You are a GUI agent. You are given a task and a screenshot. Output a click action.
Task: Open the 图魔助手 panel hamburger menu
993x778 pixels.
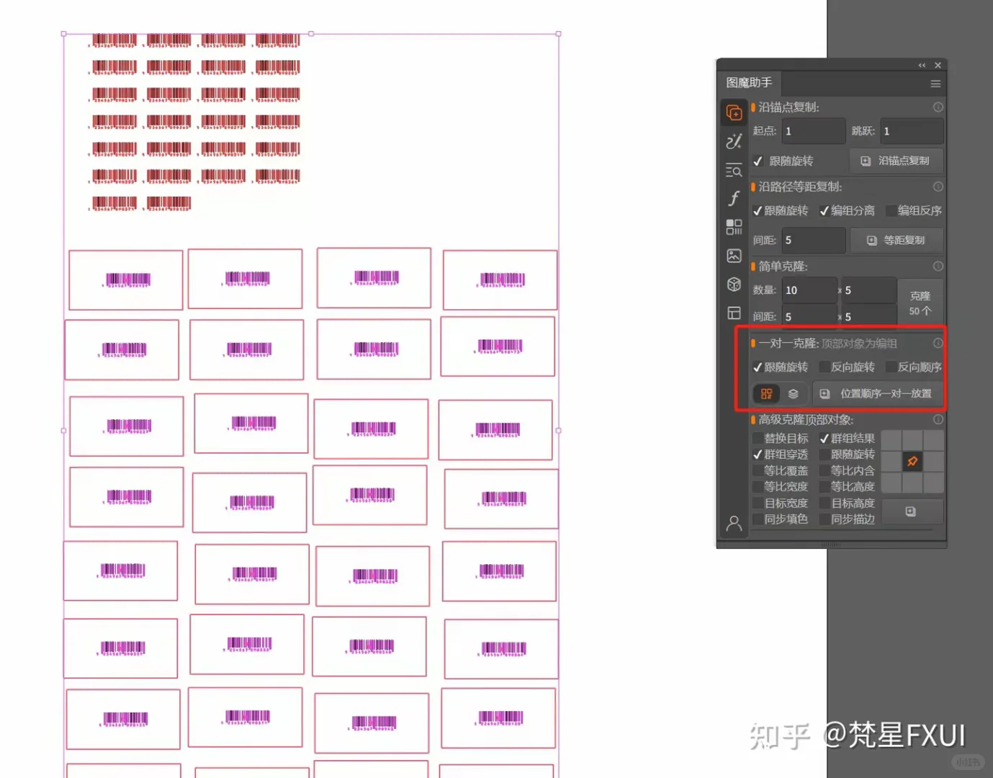(x=935, y=84)
